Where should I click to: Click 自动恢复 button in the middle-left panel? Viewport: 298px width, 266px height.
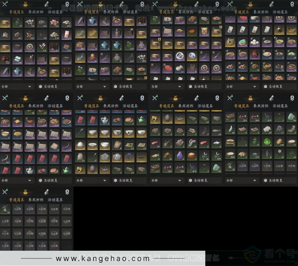[54, 180]
